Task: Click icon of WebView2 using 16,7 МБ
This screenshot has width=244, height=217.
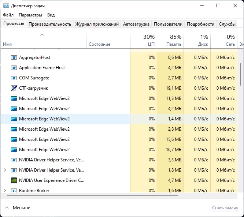Action: tap(14, 150)
